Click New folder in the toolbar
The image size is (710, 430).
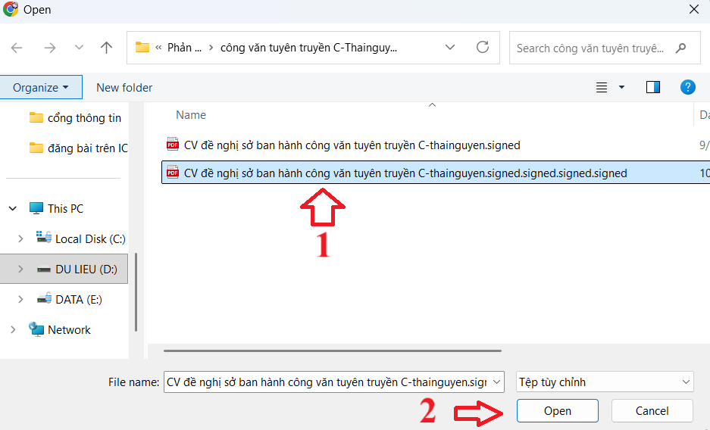tap(124, 87)
